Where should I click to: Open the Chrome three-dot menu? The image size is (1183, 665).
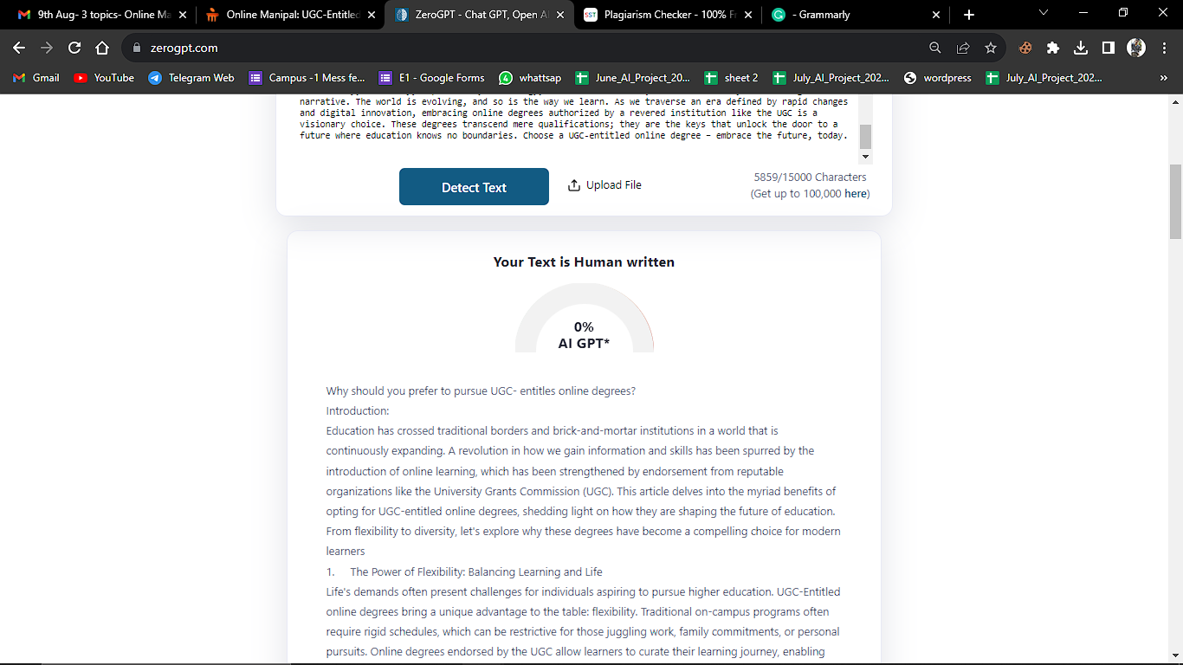pyautogui.click(x=1164, y=48)
